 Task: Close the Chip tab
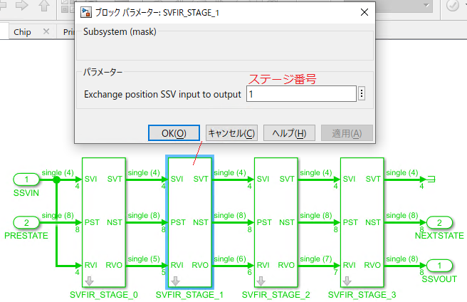click(46, 31)
